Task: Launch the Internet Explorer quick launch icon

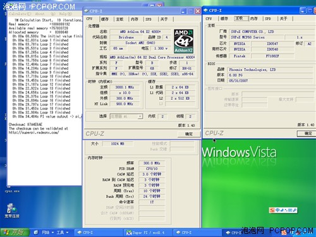Action: point(36,233)
